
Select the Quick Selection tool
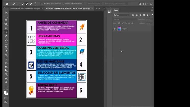coord(6,32)
